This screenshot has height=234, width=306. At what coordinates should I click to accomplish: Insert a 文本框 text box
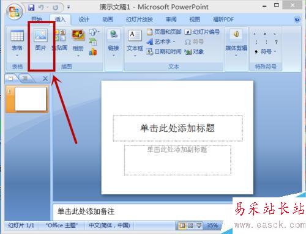click(135, 40)
